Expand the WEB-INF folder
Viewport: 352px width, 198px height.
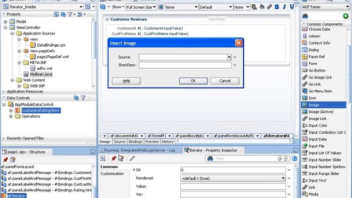pyautogui.click(x=19, y=86)
